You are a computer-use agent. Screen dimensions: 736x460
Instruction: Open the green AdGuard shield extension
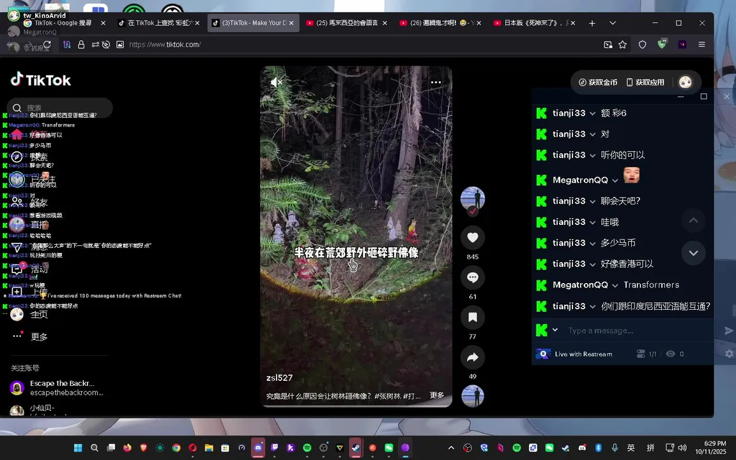pos(662,44)
